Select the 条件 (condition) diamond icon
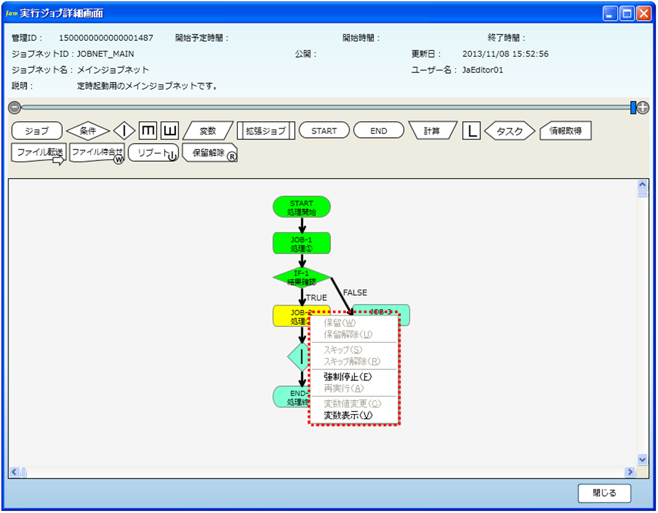The image size is (658, 513). point(88,131)
